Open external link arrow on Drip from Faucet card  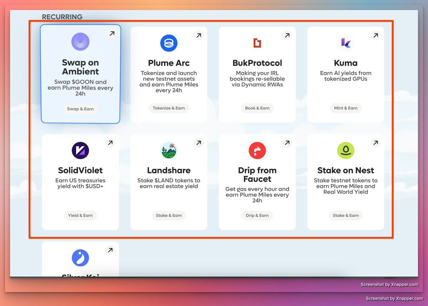[287, 142]
